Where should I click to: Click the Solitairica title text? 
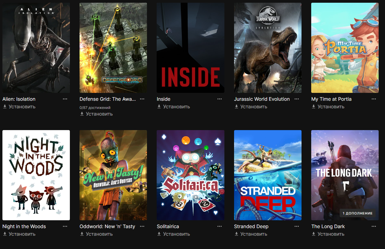[x=168, y=226]
